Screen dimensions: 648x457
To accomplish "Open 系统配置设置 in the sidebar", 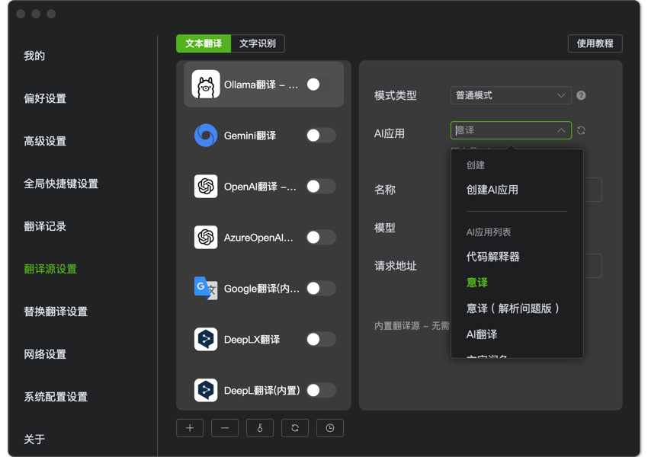I will pos(56,397).
